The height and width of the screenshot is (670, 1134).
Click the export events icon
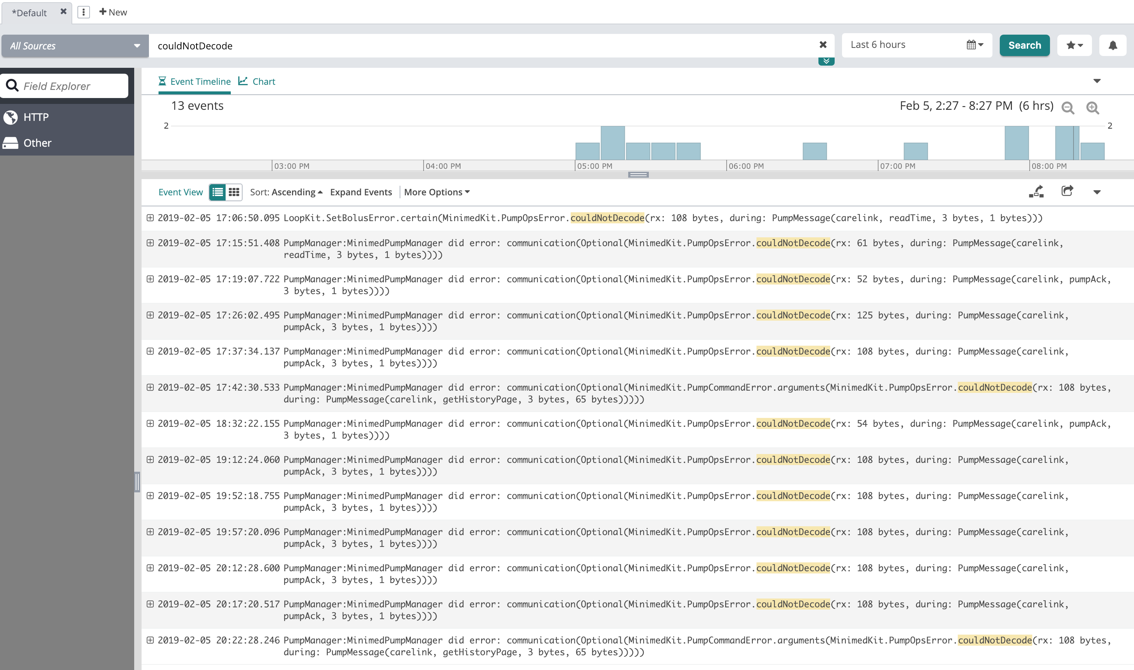tap(1067, 191)
